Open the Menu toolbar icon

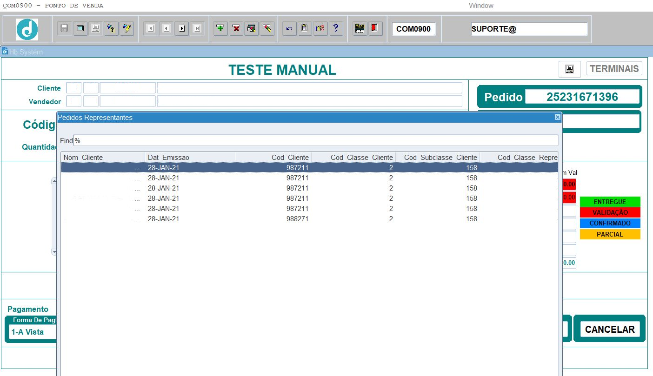360,28
